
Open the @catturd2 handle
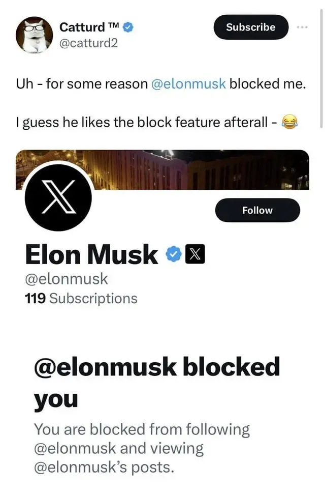coord(88,43)
